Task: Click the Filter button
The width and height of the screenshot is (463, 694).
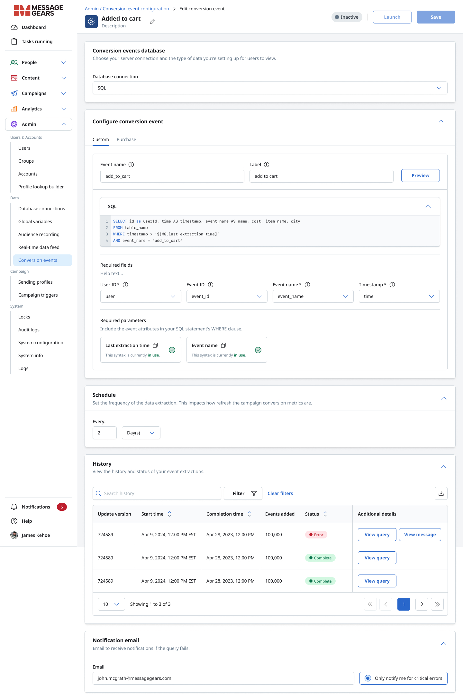Action: pyautogui.click(x=243, y=493)
